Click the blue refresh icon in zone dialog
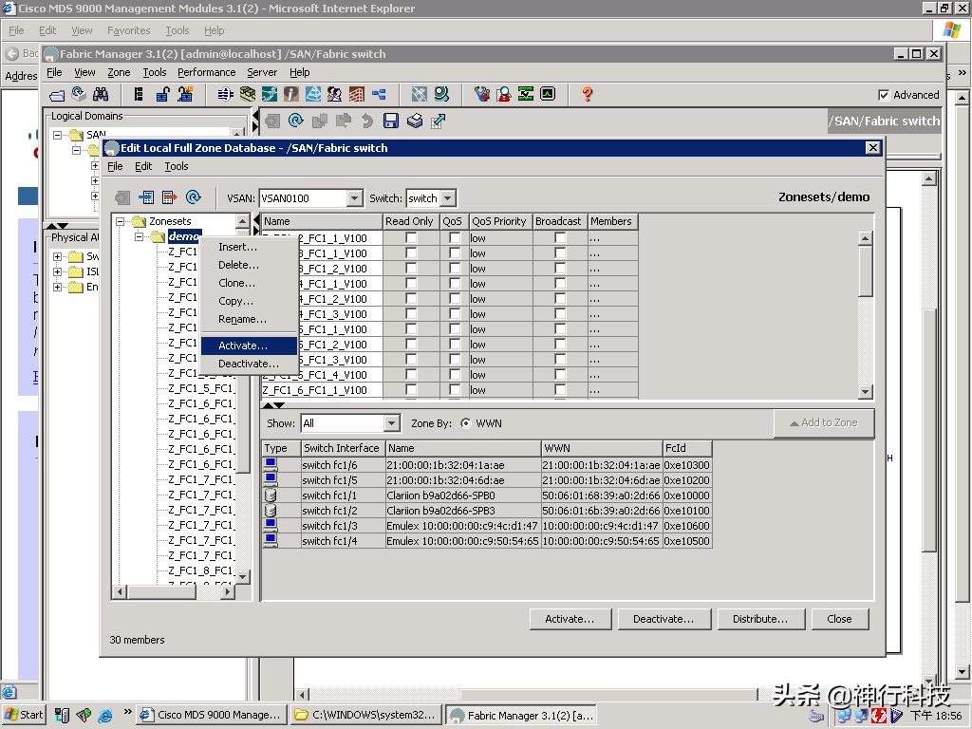The width and height of the screenshot is (972, 729). coord(194,197)
